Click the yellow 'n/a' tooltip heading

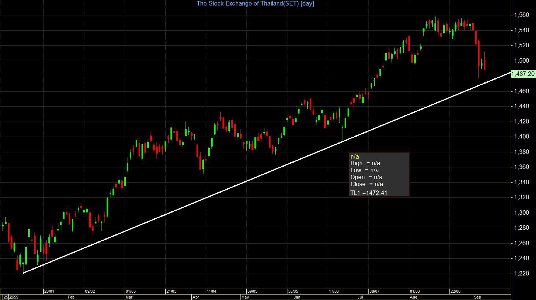[x=355, y=157]
